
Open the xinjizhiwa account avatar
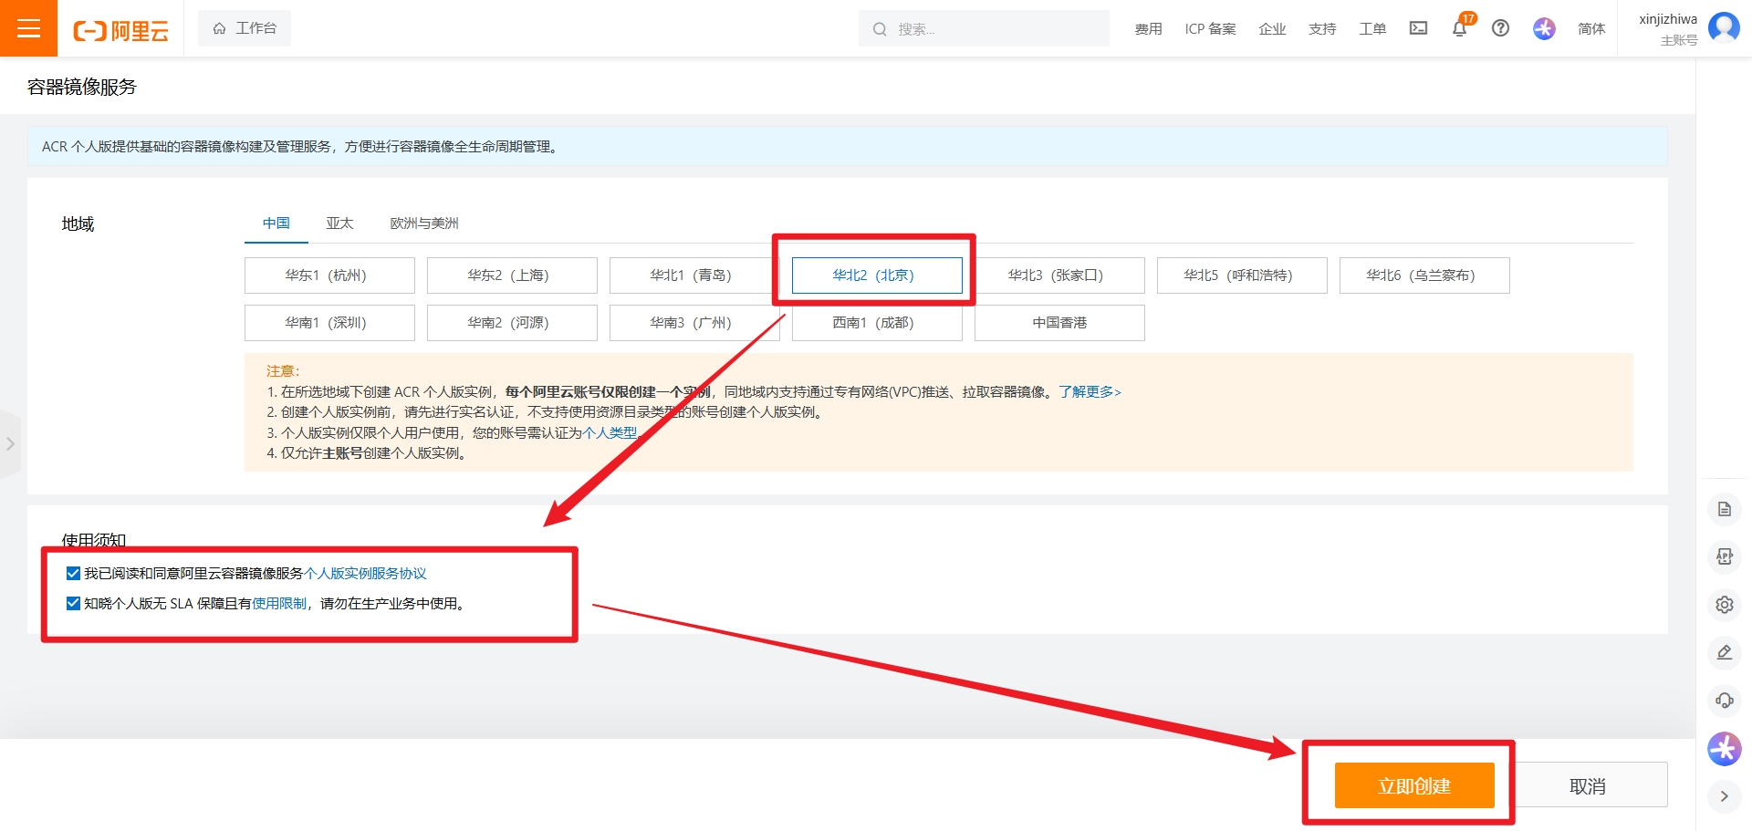(1723, 27)
